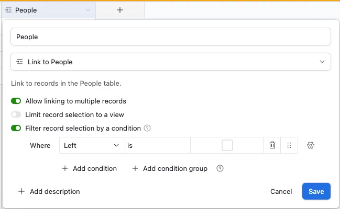Viewport: 340px width, 209px height.
Task: Delete the Left filter condition with trash icon
Action: 272,145
